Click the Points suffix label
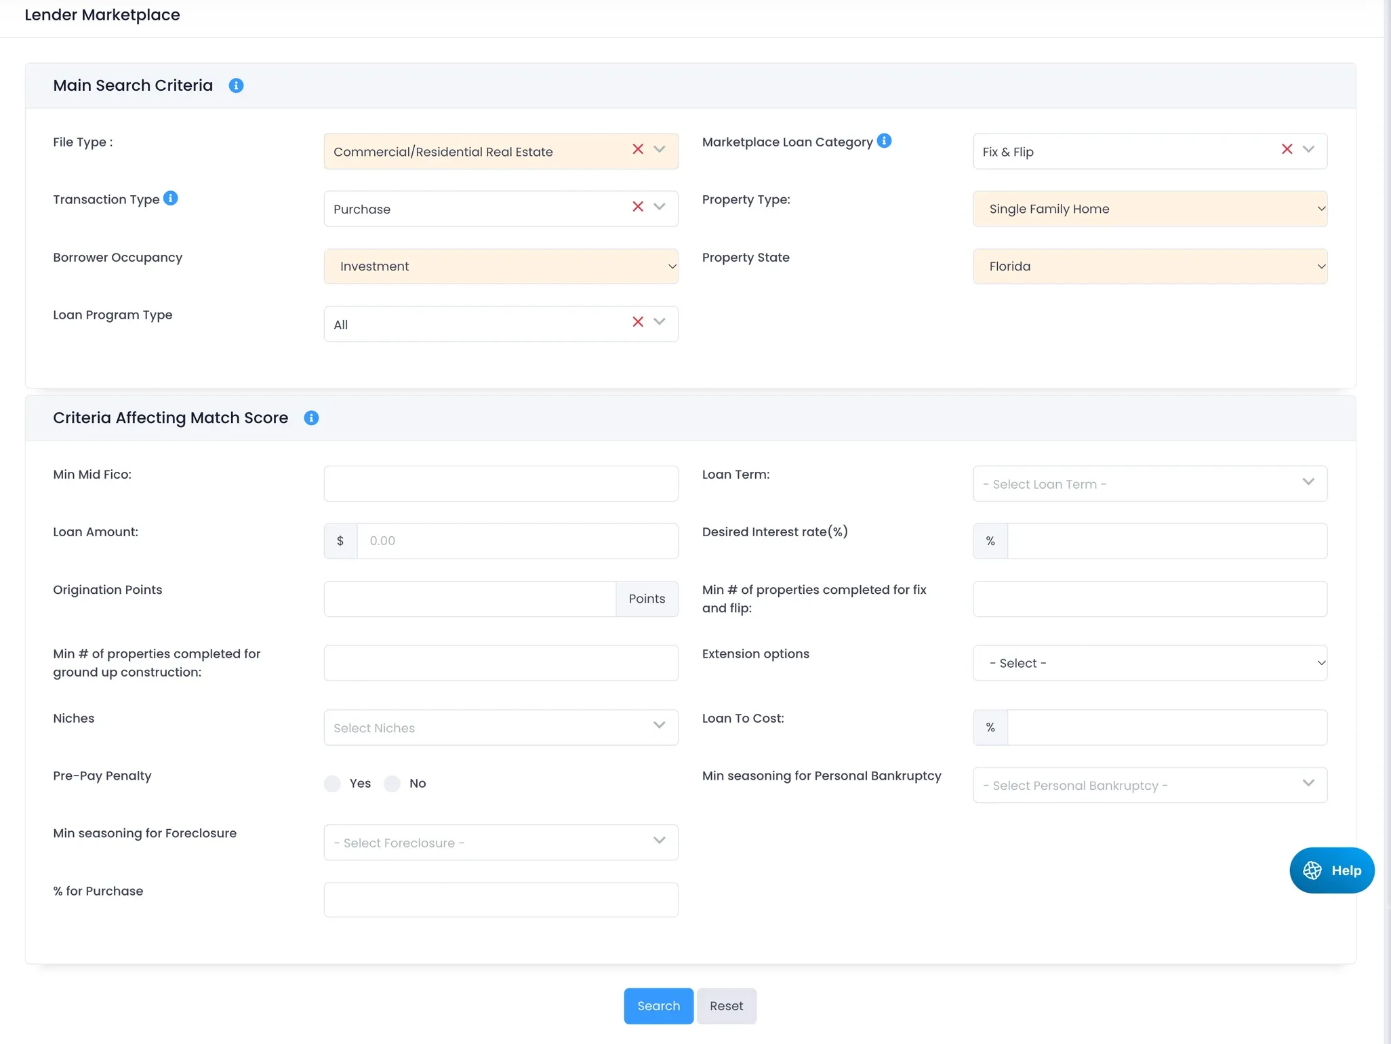Screen dimensions: 1391x1044 point(647,599)
